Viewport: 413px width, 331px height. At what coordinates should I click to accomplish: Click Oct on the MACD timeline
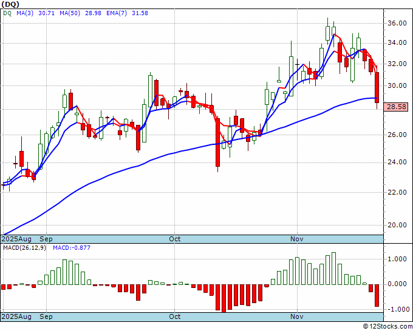[175, 316]
